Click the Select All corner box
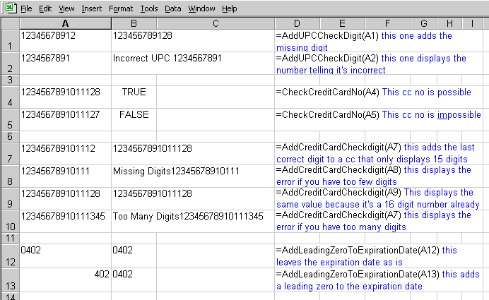489x300 pixels. (x=10, y=23)
